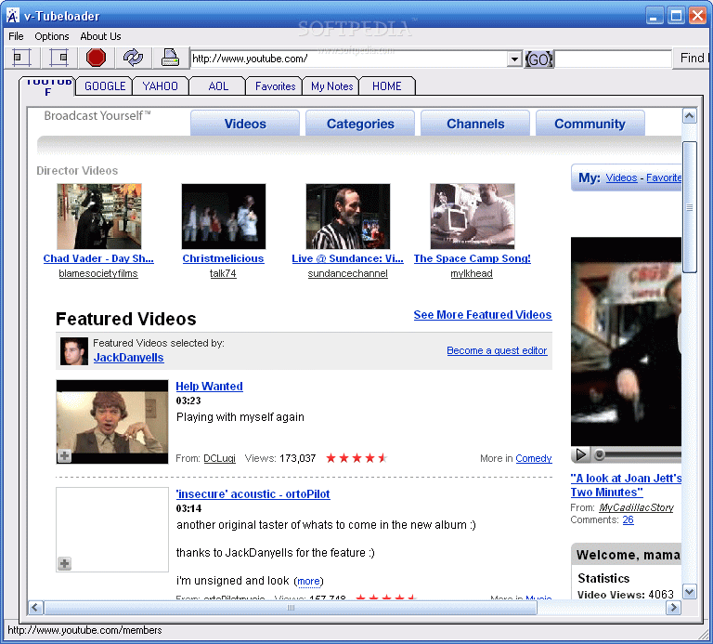Viewport: 713px width, 644px height.
Task: Open the URL address dropdown arrow
Action: pos(513,59)
